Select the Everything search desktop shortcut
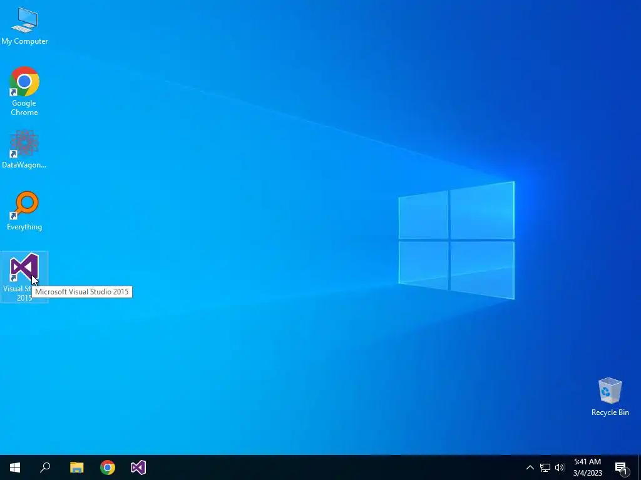The height and width of the screenshot is (480, 641). coord(24,211)
